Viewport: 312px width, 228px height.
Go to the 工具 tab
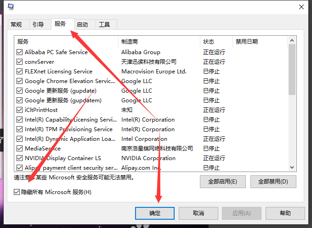(x=104, y=25)
